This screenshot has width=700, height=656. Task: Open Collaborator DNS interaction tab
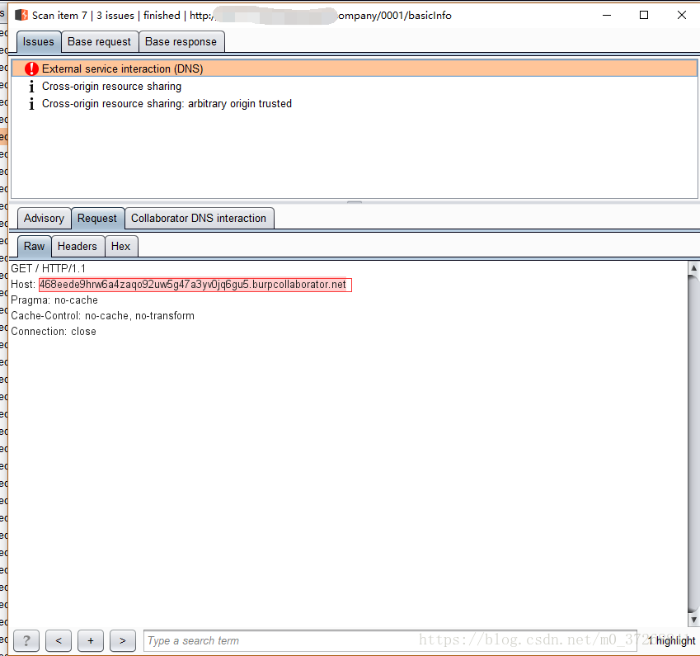[199, 218]
